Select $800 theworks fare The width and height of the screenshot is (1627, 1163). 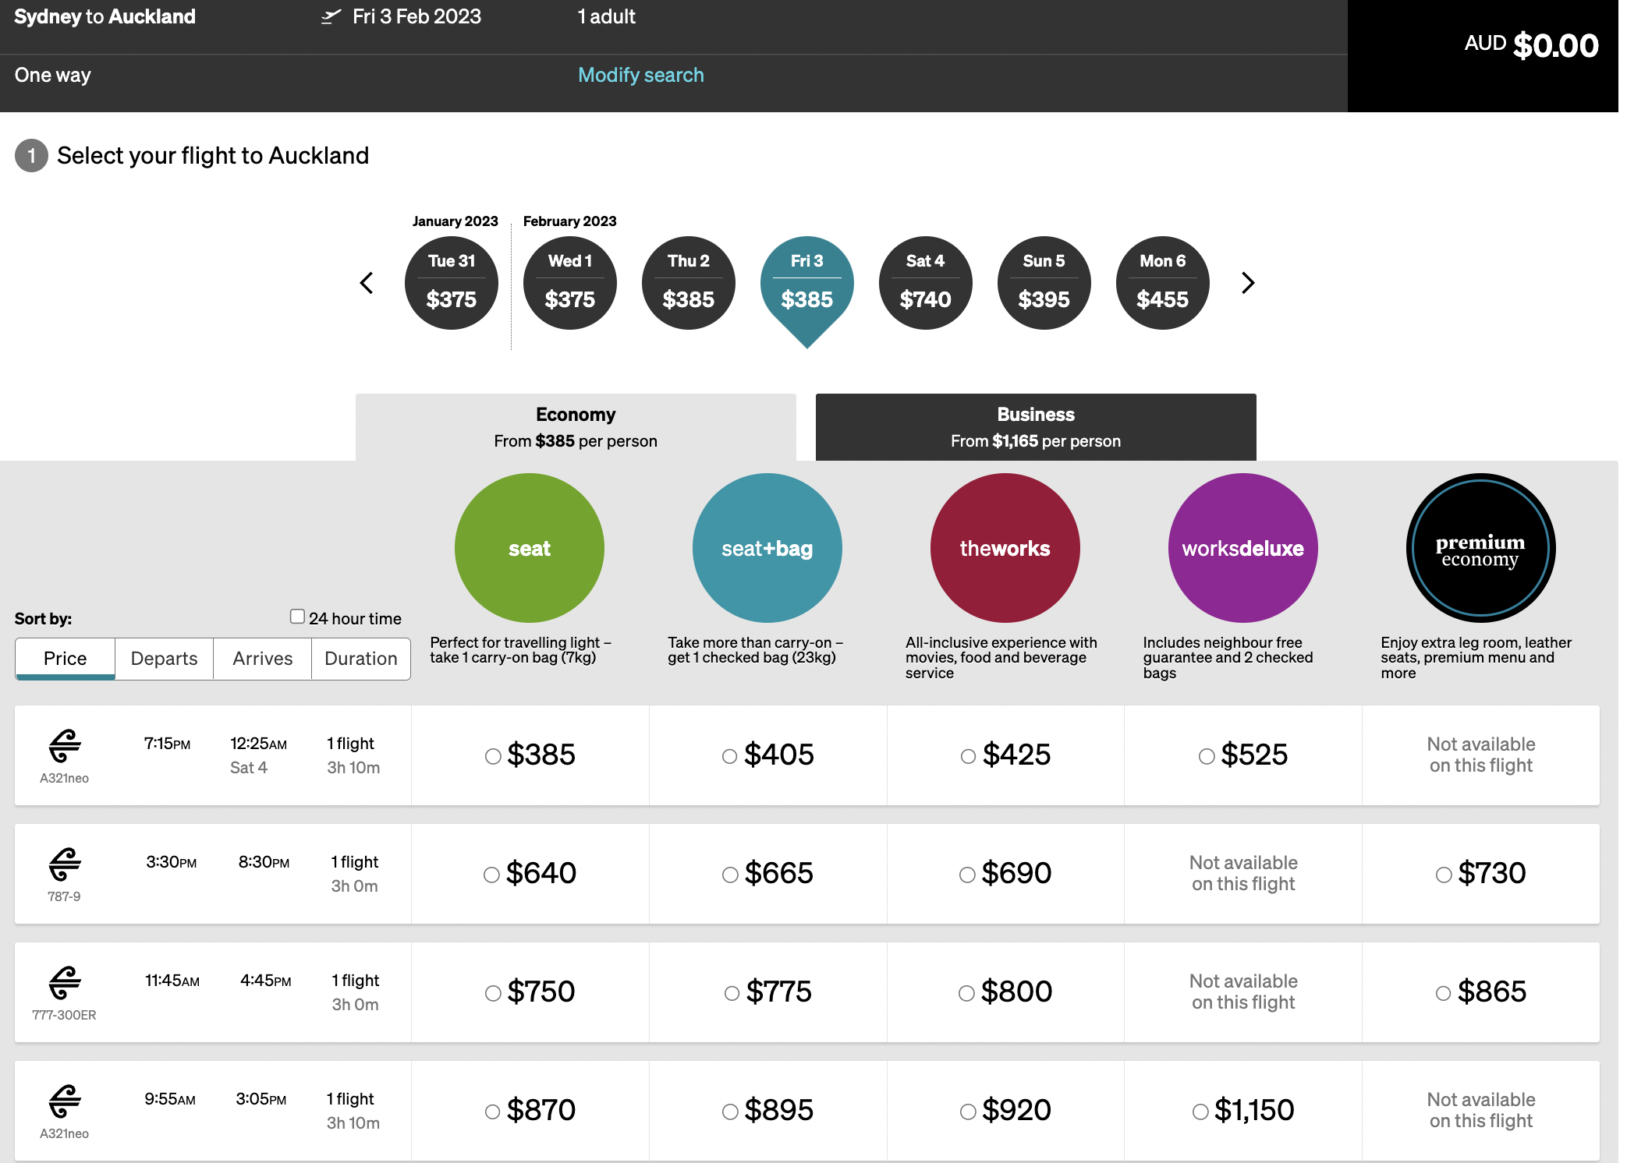pos(966,993)
